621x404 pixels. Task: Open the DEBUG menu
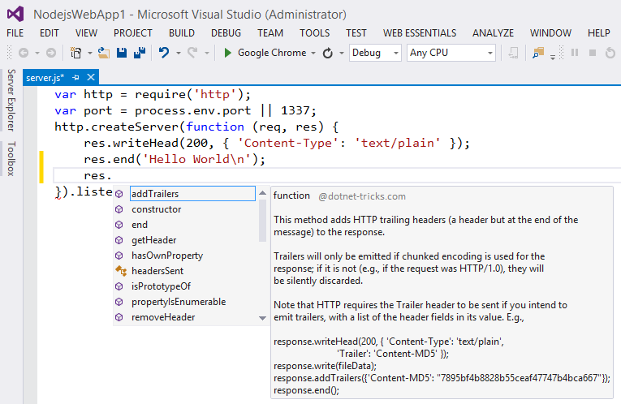pyautogui.click(x=226, y=33)
